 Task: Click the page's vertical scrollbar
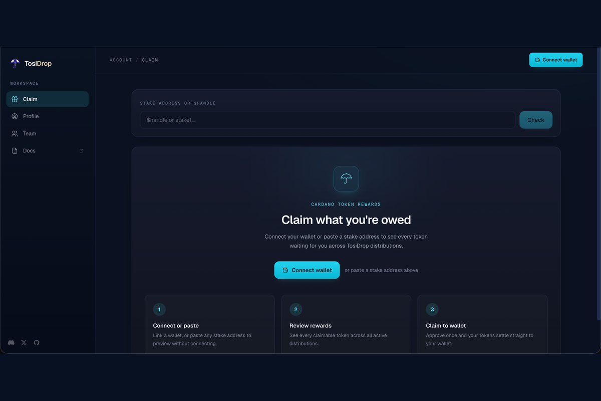598,183
